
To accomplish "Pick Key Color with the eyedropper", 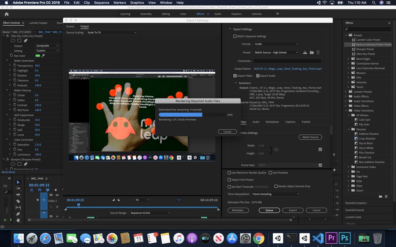I will tap(43, 56).
